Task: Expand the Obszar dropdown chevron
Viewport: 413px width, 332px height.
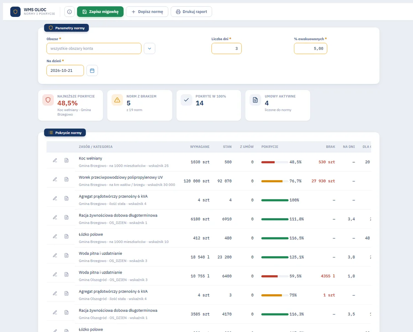Action: [x=149, y=48]
